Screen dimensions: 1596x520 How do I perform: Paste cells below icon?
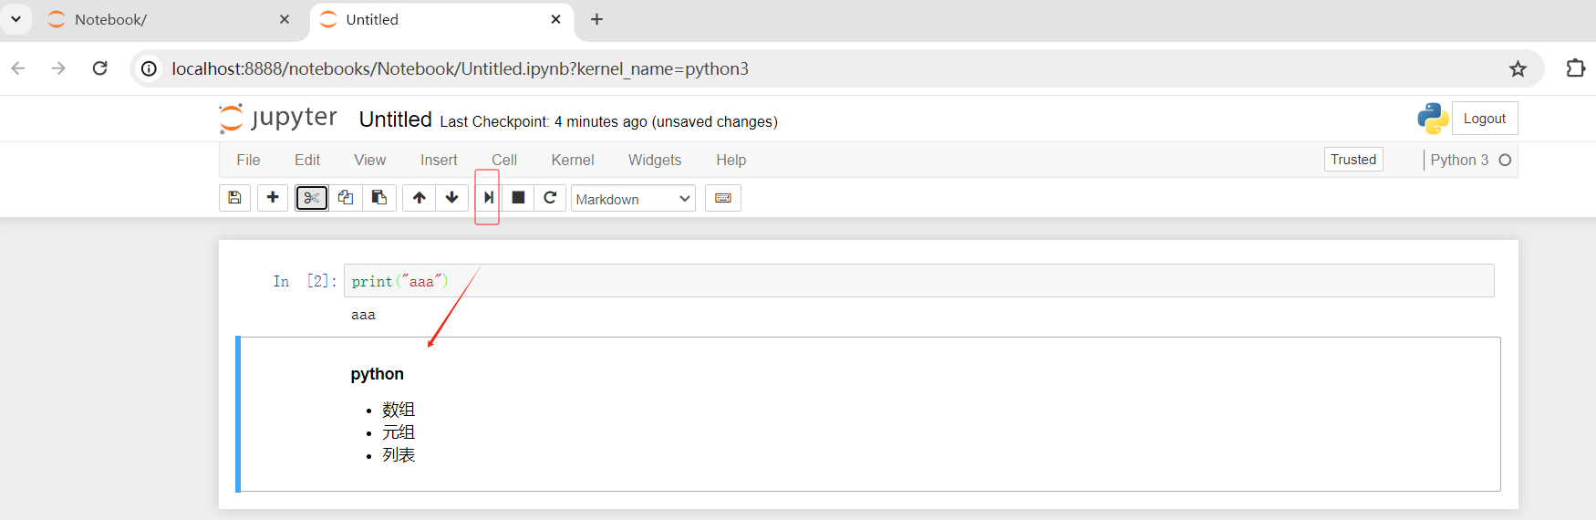(379, 198)
